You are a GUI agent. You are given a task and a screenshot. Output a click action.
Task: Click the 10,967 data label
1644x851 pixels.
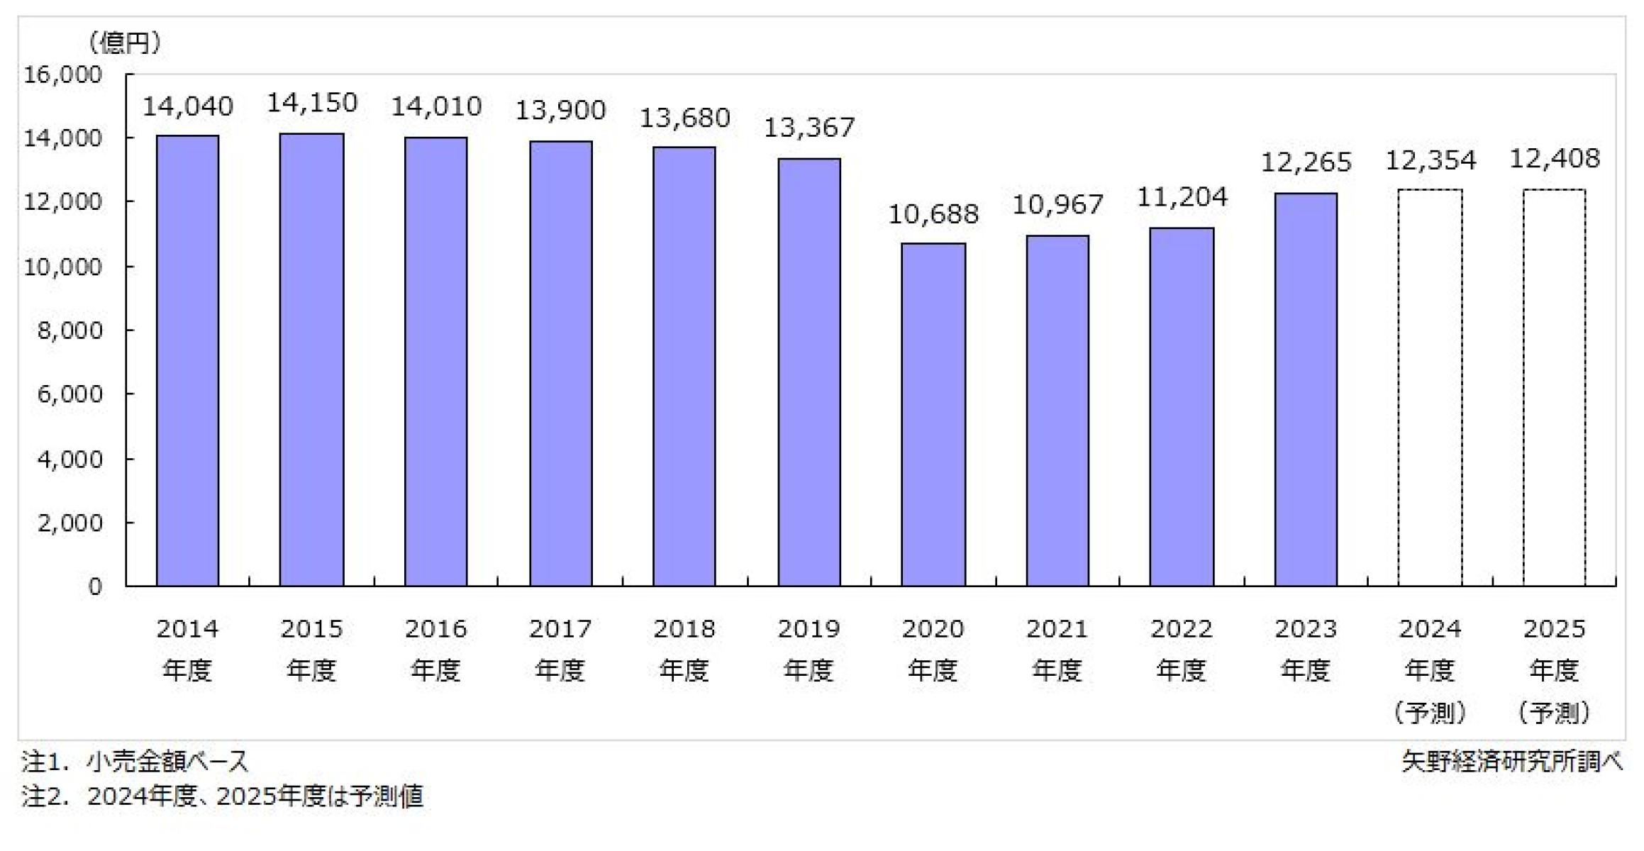coord(1057,206)
